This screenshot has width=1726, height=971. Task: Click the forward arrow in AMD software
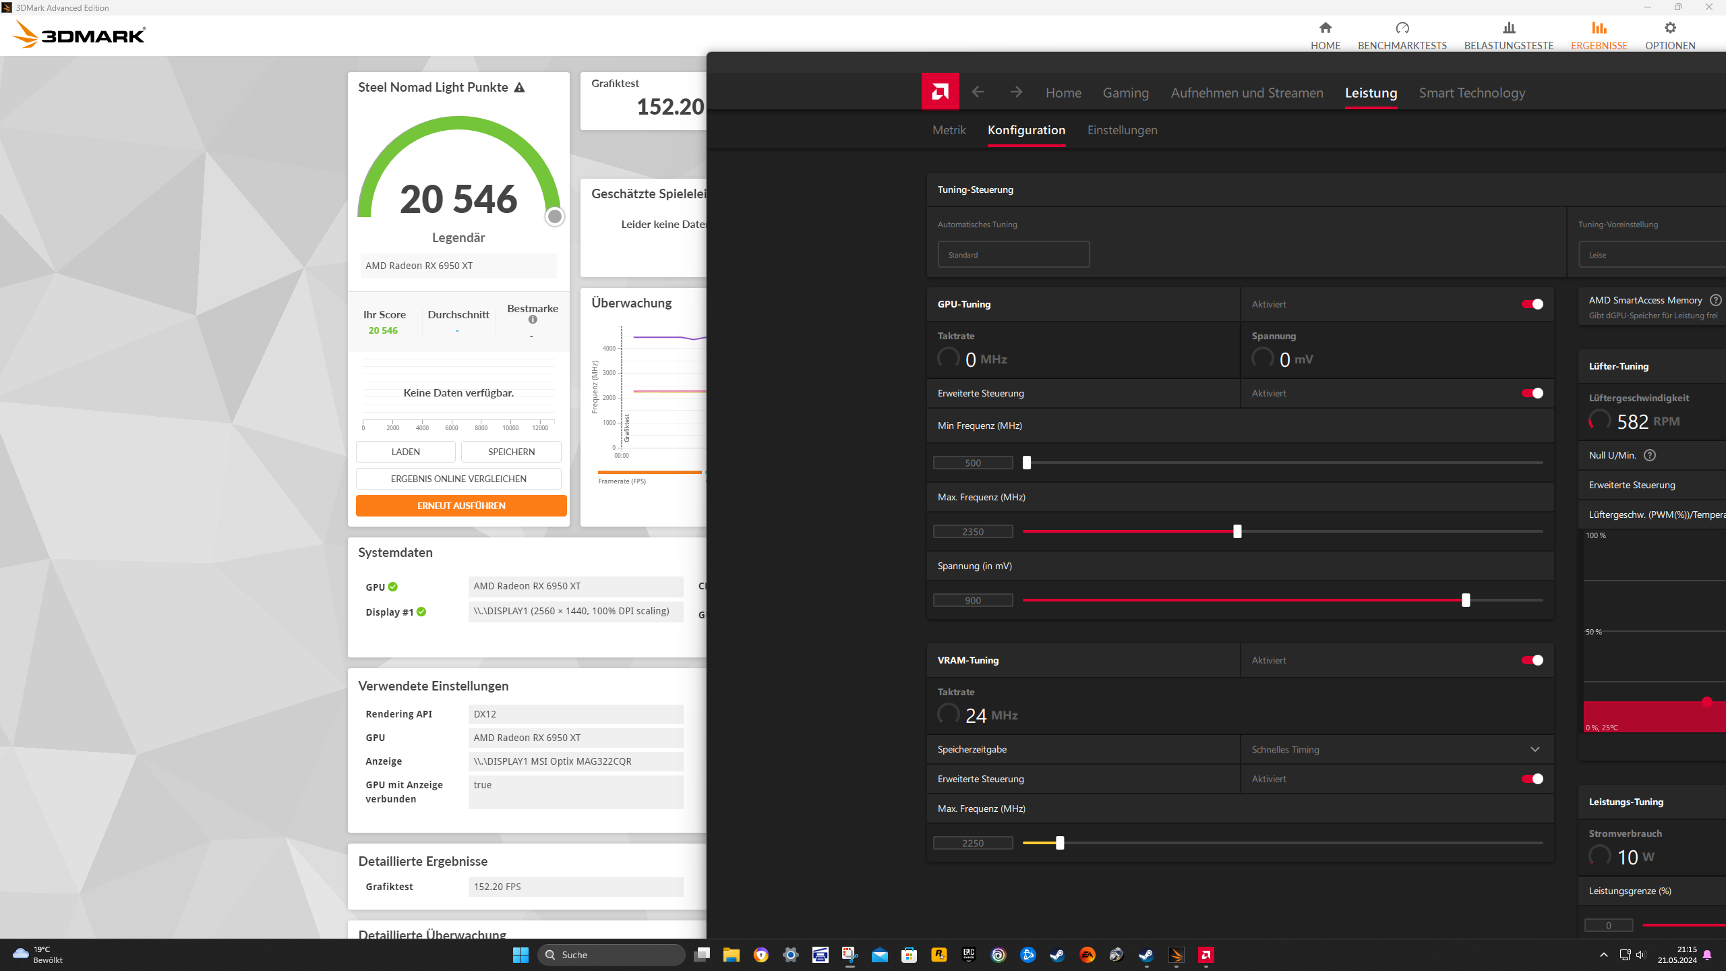(1016, 92)
